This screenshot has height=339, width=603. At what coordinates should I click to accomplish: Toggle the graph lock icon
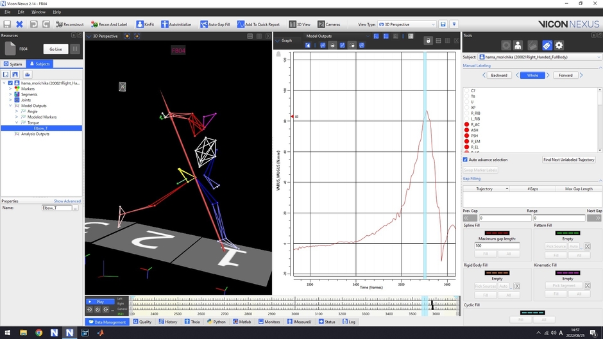428,40
